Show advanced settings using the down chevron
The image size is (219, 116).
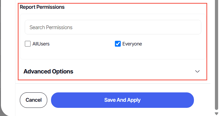click(197, 71)
